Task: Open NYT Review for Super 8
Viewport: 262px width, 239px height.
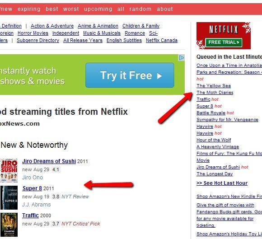Action: (75, 197)
